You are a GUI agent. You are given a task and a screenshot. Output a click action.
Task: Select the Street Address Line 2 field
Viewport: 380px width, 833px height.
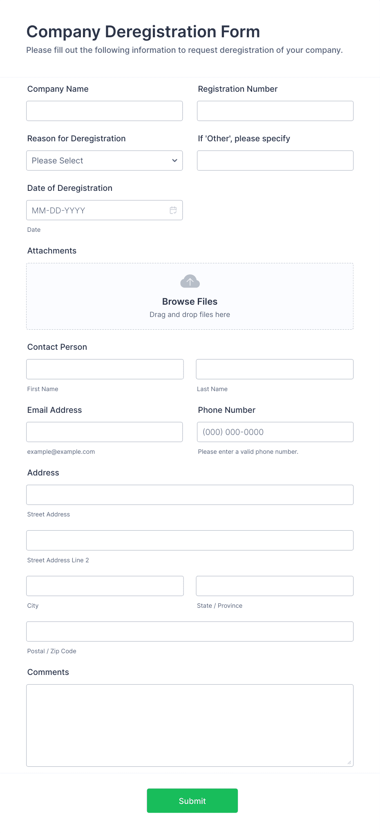coord(190,541)
